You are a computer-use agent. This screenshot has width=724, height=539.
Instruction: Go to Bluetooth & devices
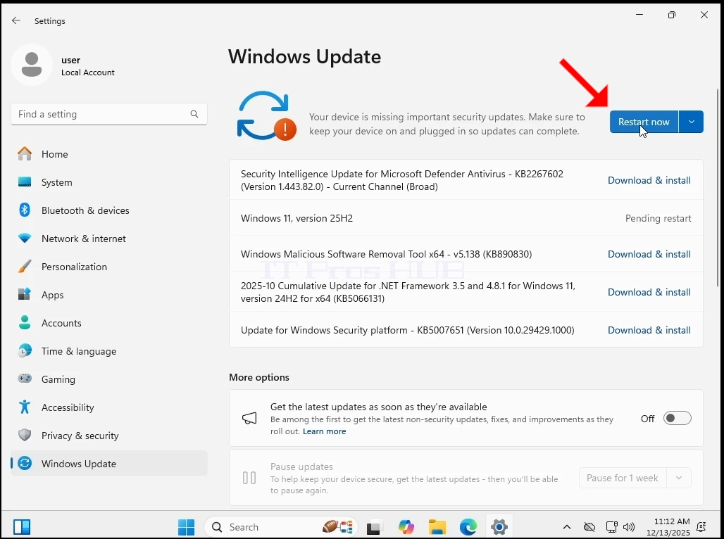coord(109,210)
